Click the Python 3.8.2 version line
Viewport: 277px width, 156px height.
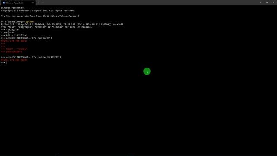[62, 24]
